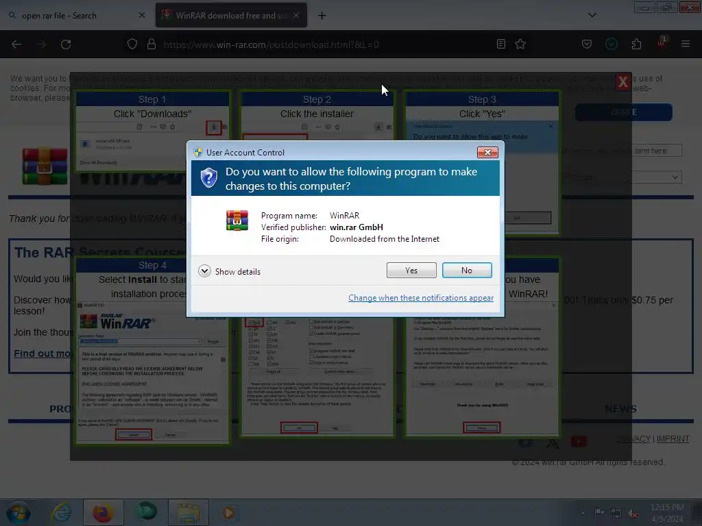
Task: Open the Windows Start button
Action: [18, 512]
